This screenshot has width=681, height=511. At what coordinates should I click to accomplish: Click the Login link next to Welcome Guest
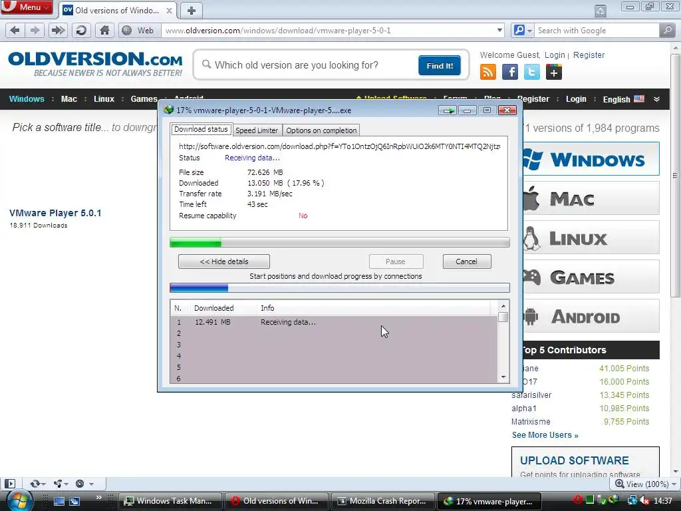click(x=555, y=55)
